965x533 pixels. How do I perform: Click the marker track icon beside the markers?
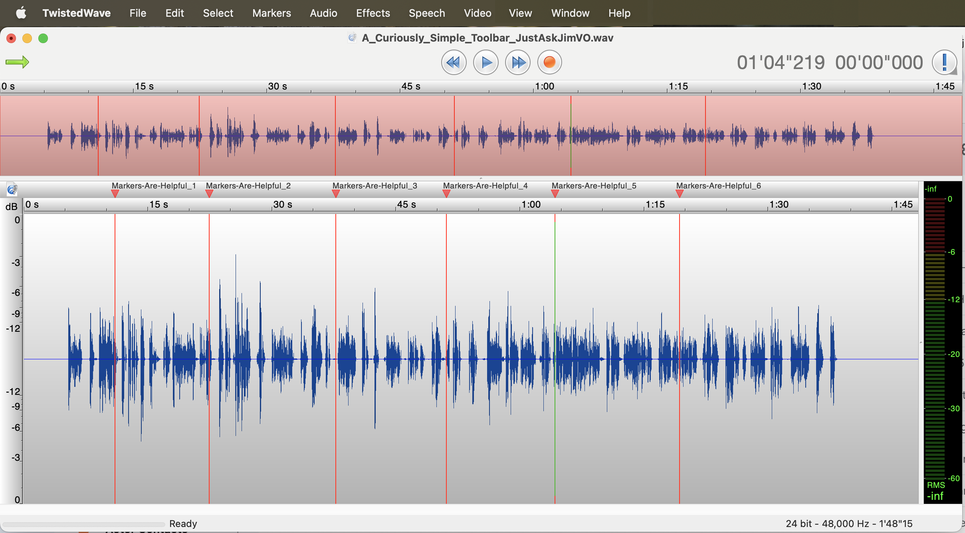pyautogui.click(x=12, y=189)
